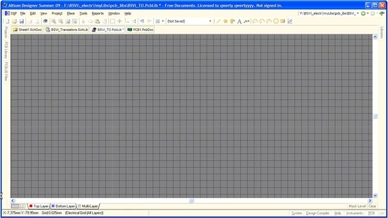Open the Tools menu
This screenshot has height=218, width=388.
(x=83, y=13)
